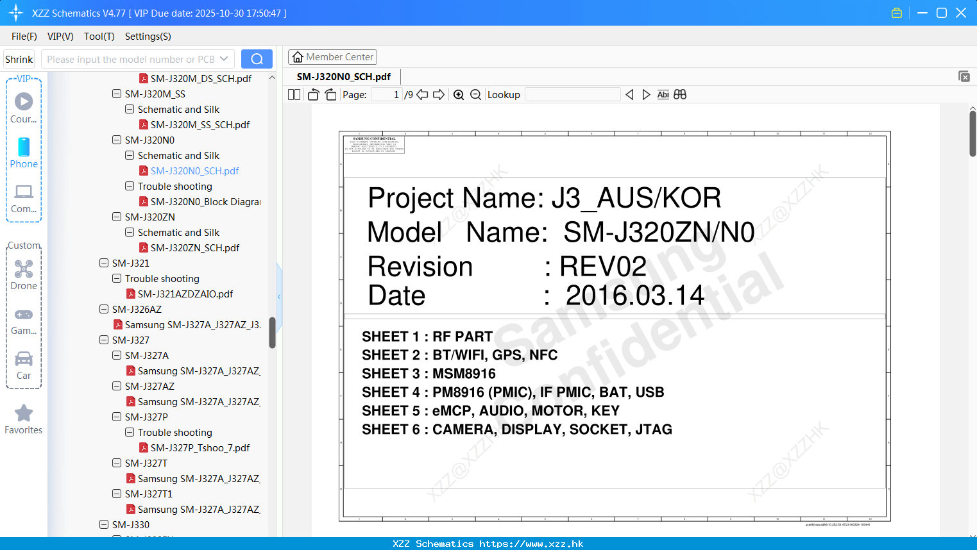Screen dimensions: 977x550
Task: Select Trouble shooting under SM-J321
Action: pos(162,278)
